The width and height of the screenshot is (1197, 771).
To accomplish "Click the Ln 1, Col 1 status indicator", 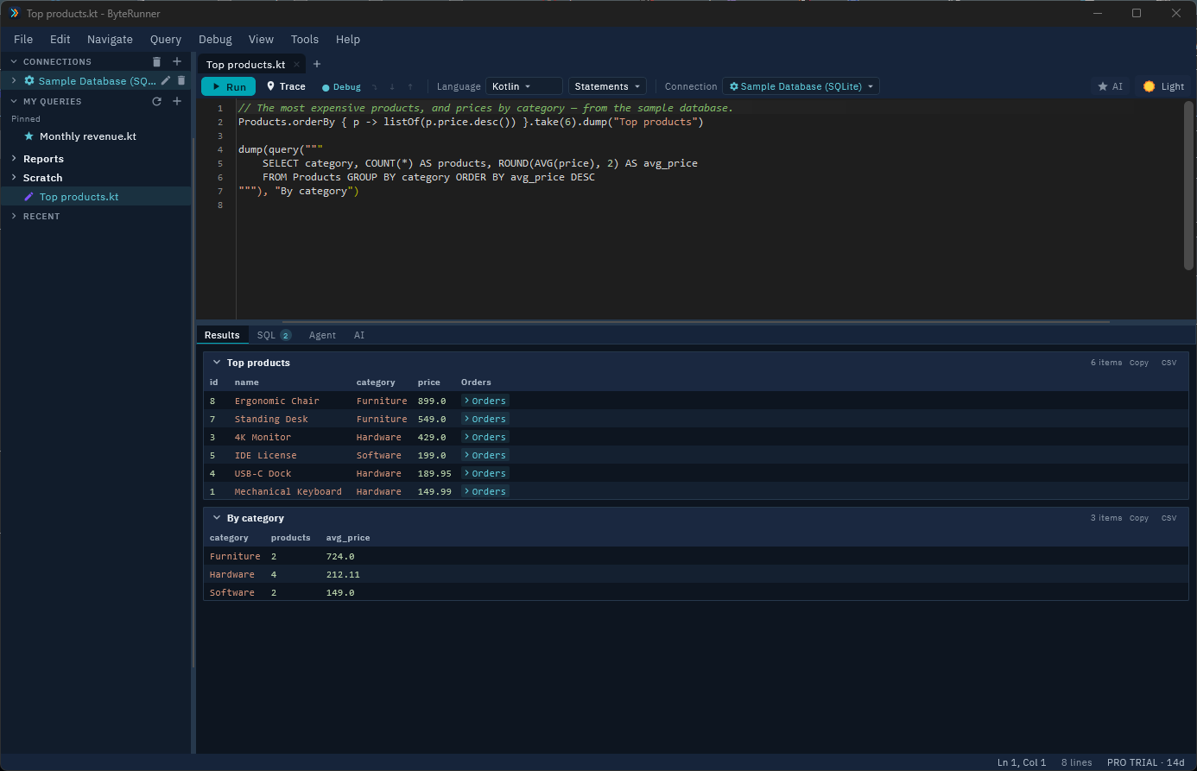I will coord(1022,762).
